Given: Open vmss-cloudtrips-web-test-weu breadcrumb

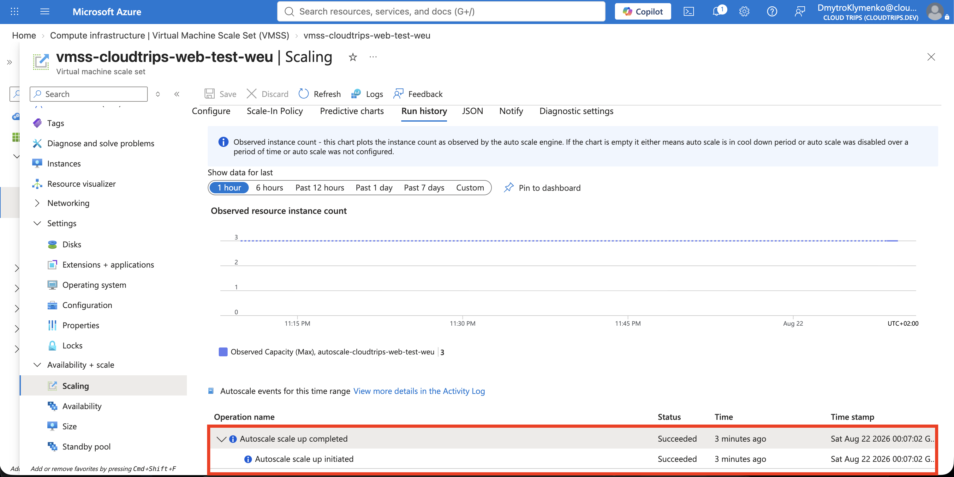Looking at the screenshot, I should [x=367, y=36].
